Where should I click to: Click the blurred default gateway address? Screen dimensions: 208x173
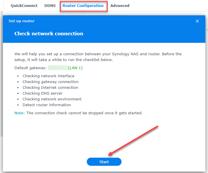coord(58,68)
